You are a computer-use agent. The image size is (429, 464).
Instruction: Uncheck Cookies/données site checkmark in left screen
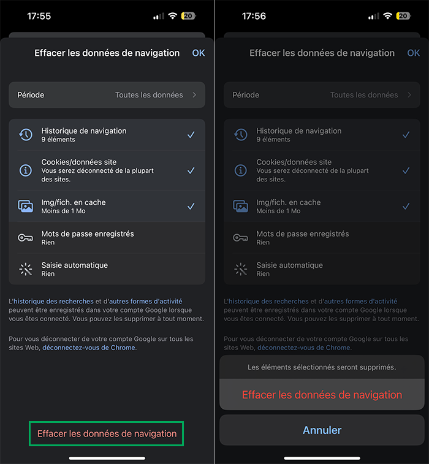pyautogui.click(x=191, y=170)
